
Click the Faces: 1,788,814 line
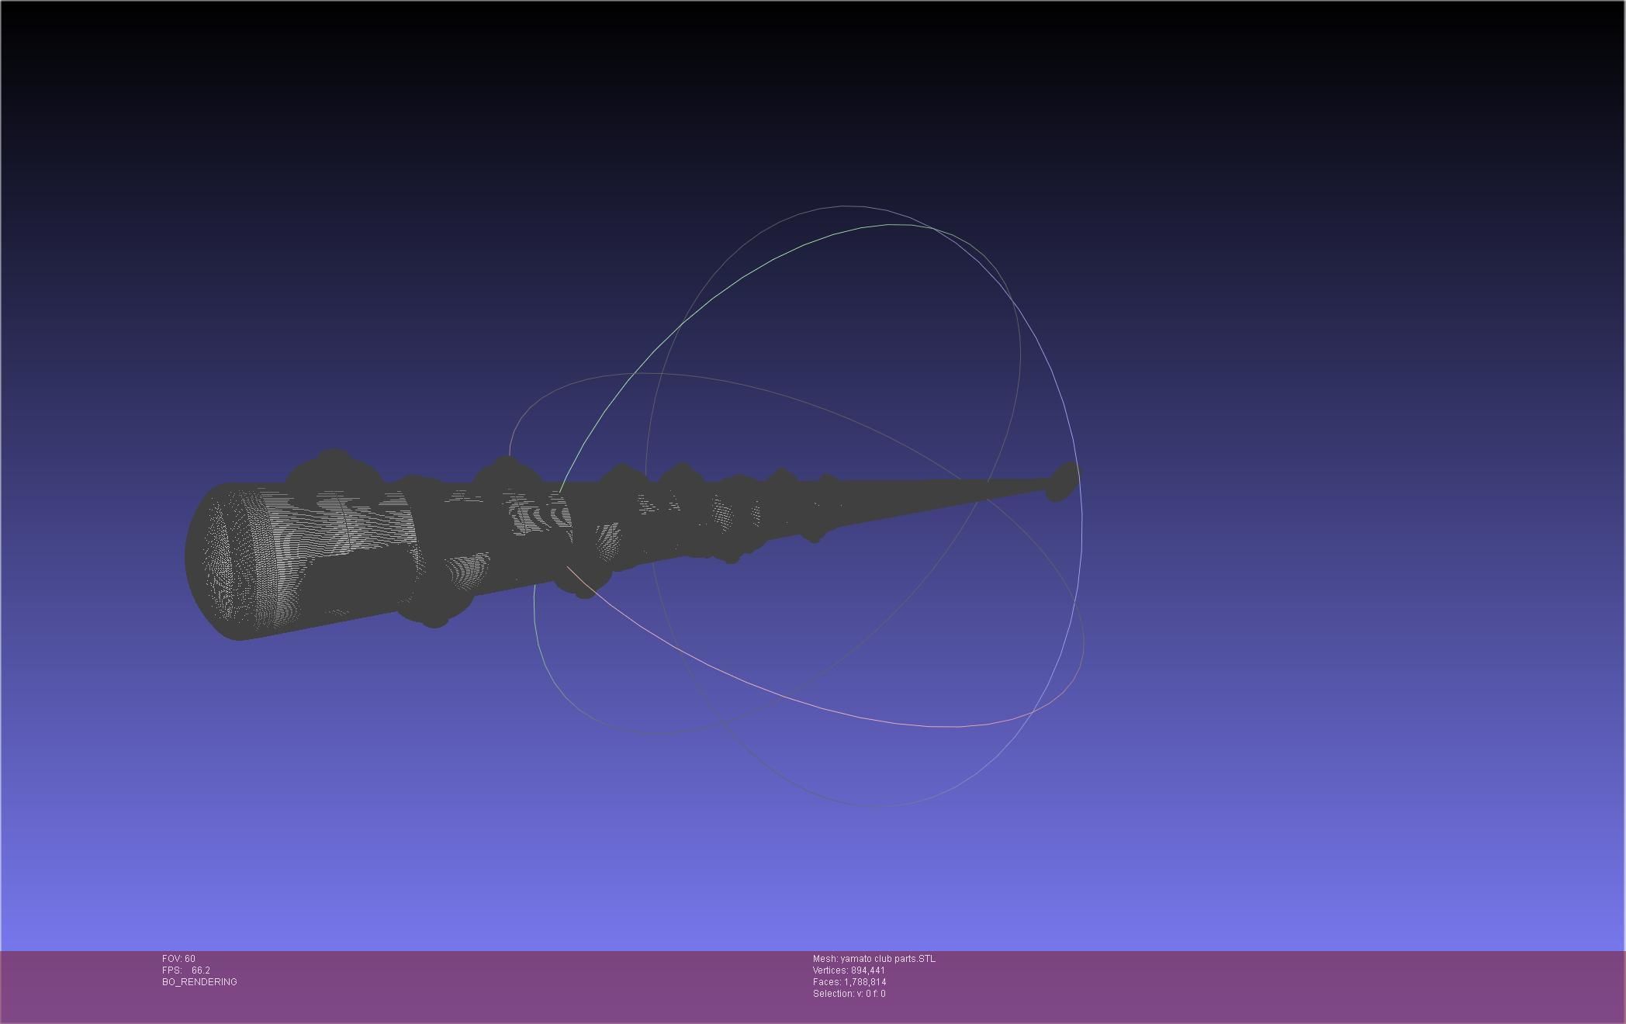click(x=849, y=982)
